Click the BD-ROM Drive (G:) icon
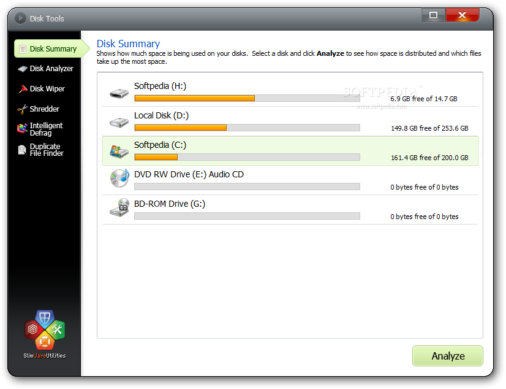This screenshot has height=389, width=506. 119,207
